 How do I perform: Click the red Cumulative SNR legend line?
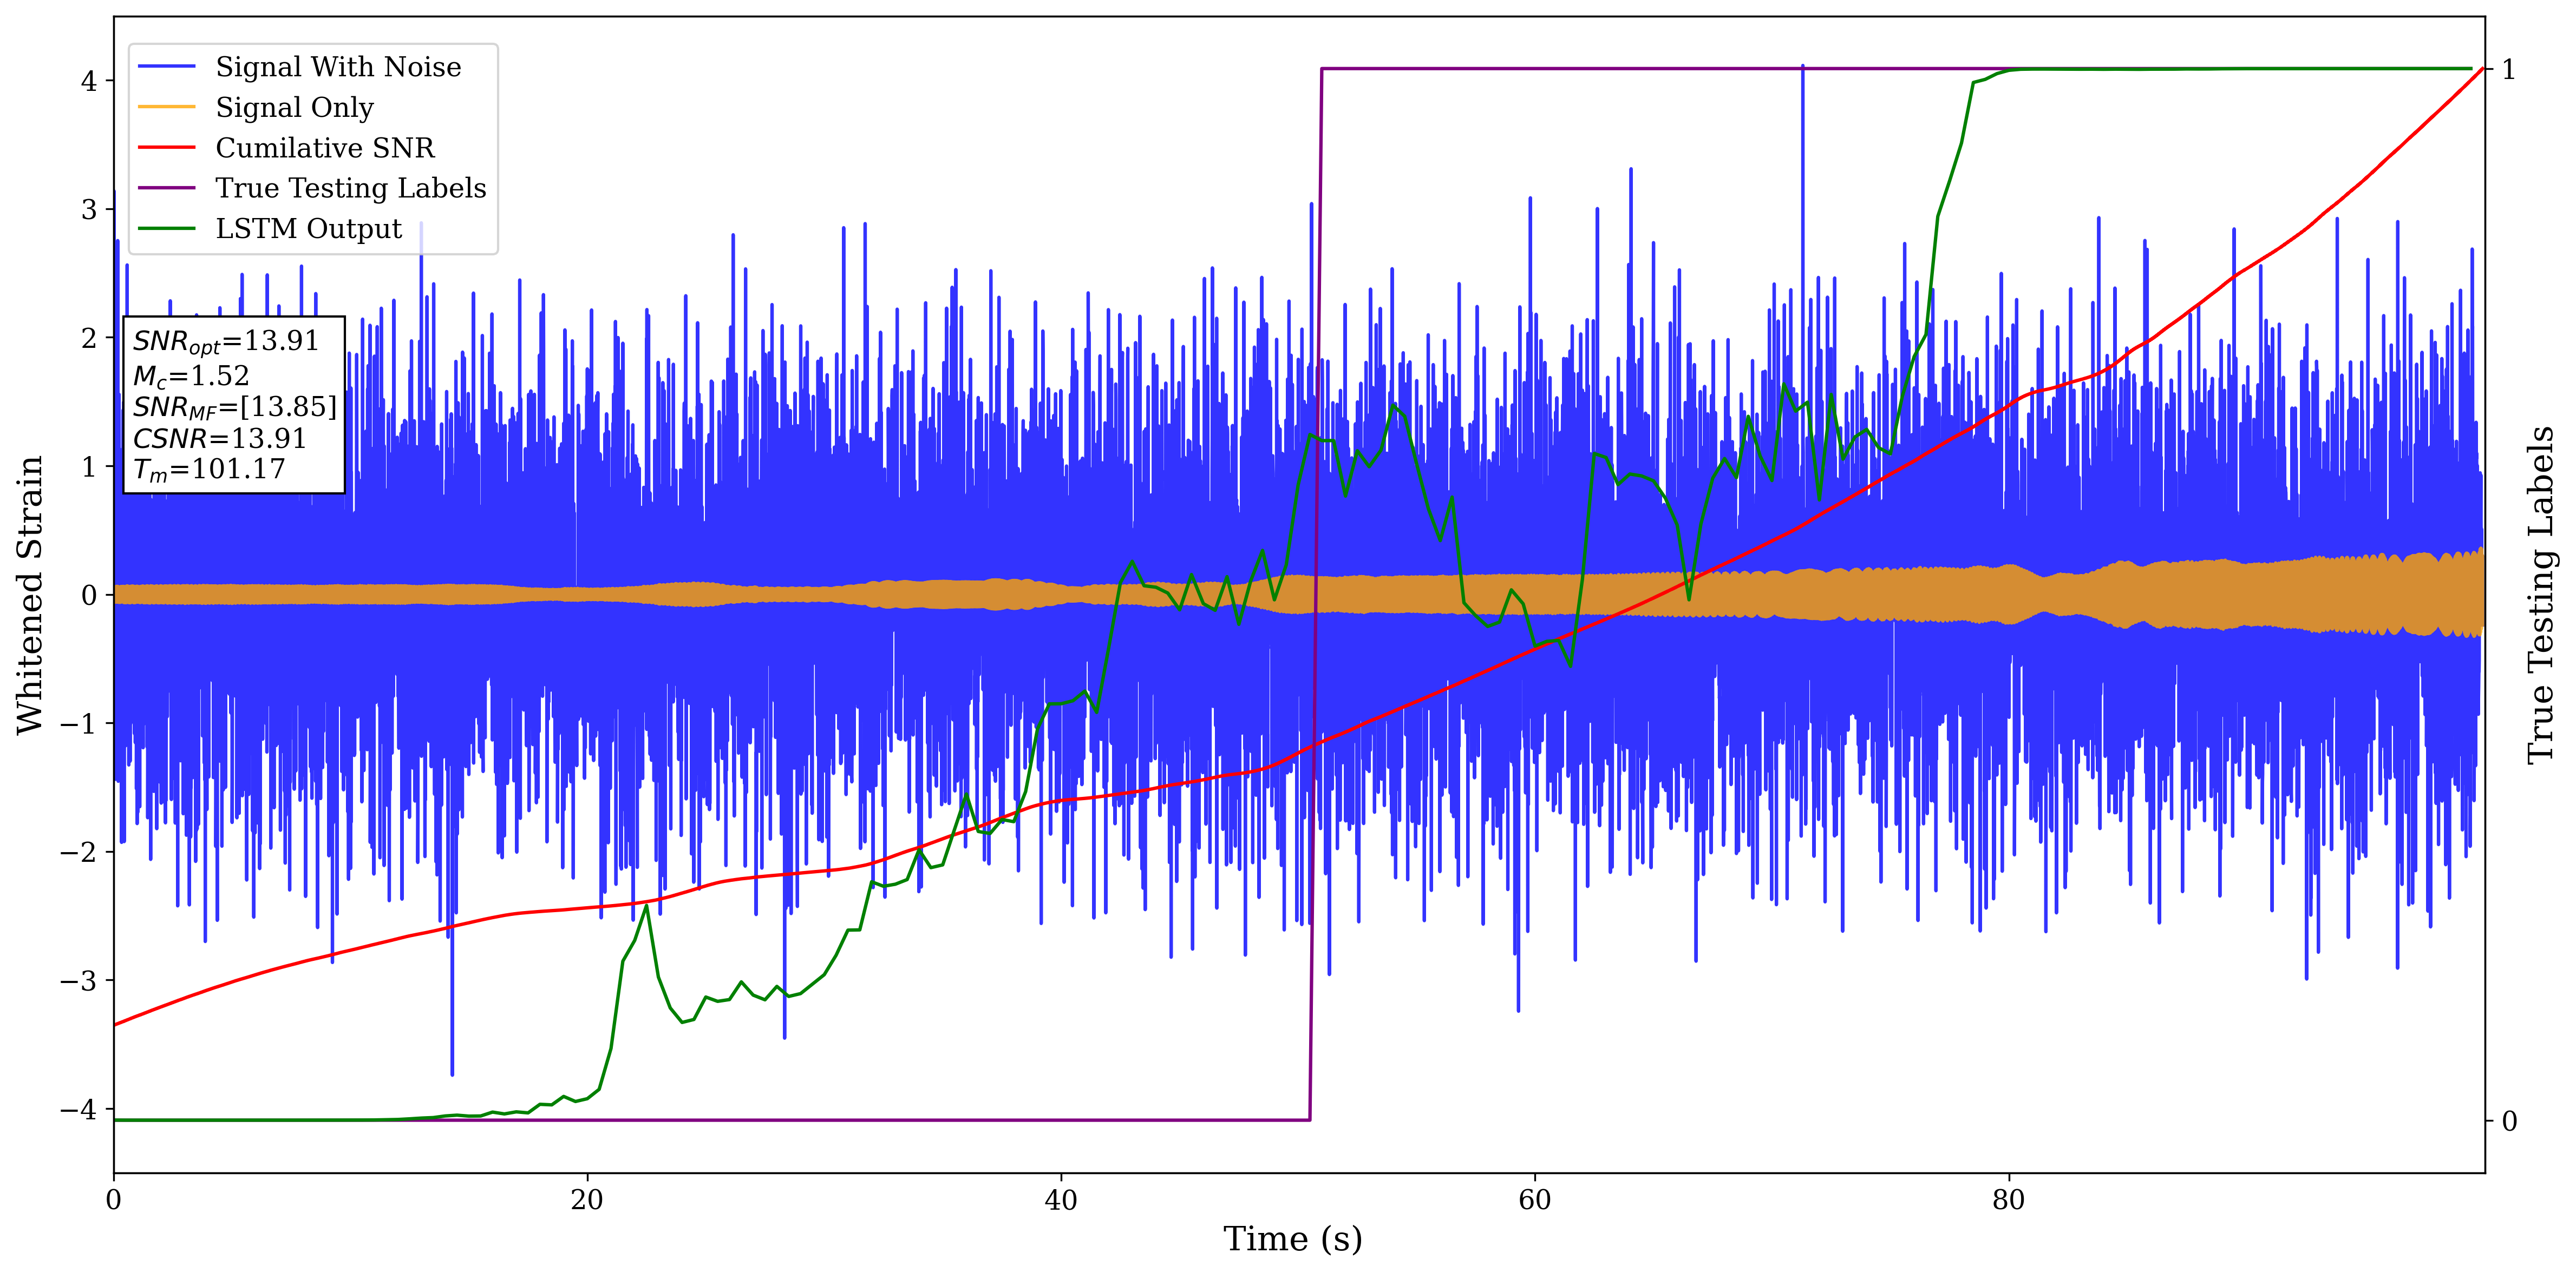tap(166, 148)
